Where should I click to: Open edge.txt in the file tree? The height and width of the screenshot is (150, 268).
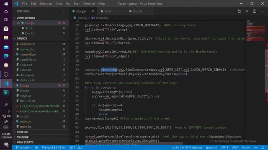point(41,95)
